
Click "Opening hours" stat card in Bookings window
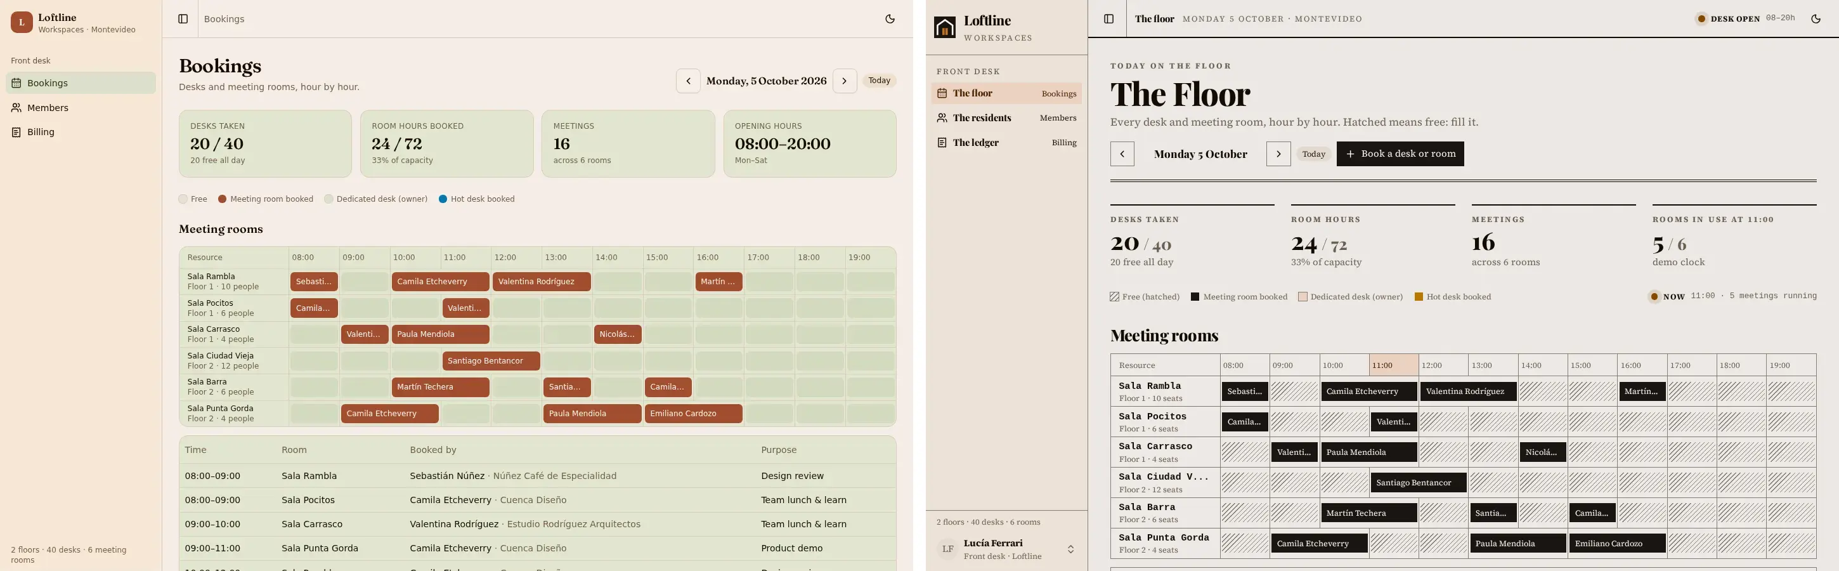(x=810, y=143)
